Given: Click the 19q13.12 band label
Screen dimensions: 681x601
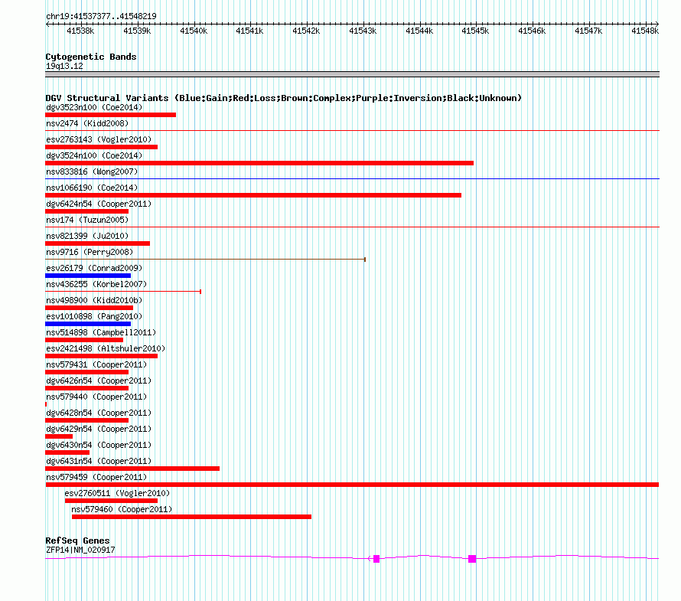Looking at the screenshot, I should 64,66.
